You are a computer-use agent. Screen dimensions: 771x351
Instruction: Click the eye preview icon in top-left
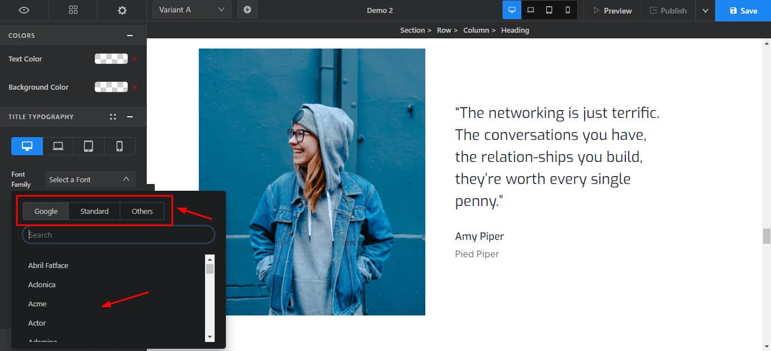tap(24, 10)
